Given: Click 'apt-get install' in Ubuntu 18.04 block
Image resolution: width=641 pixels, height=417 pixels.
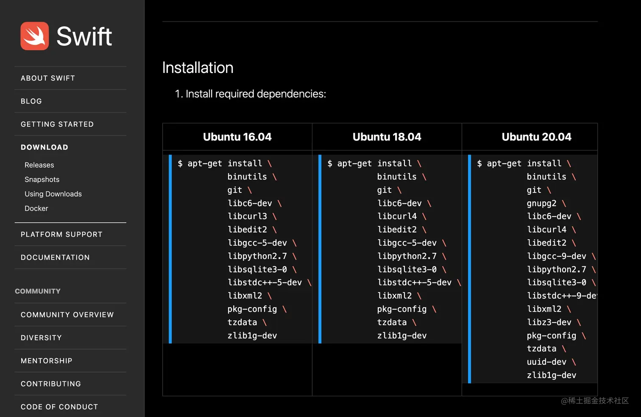Looking at the screenshot, I should click(375, 163).
